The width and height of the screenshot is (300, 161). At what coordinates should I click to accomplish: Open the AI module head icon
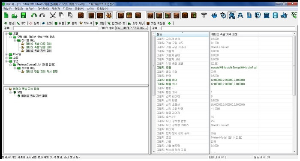coord(258,15)
